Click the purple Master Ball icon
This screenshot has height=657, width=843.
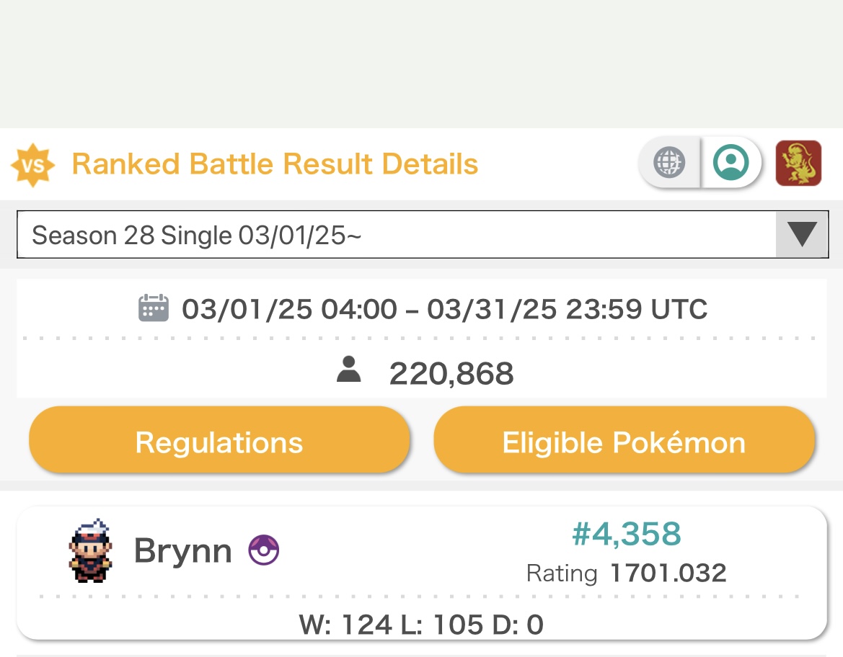coord(263,550)
